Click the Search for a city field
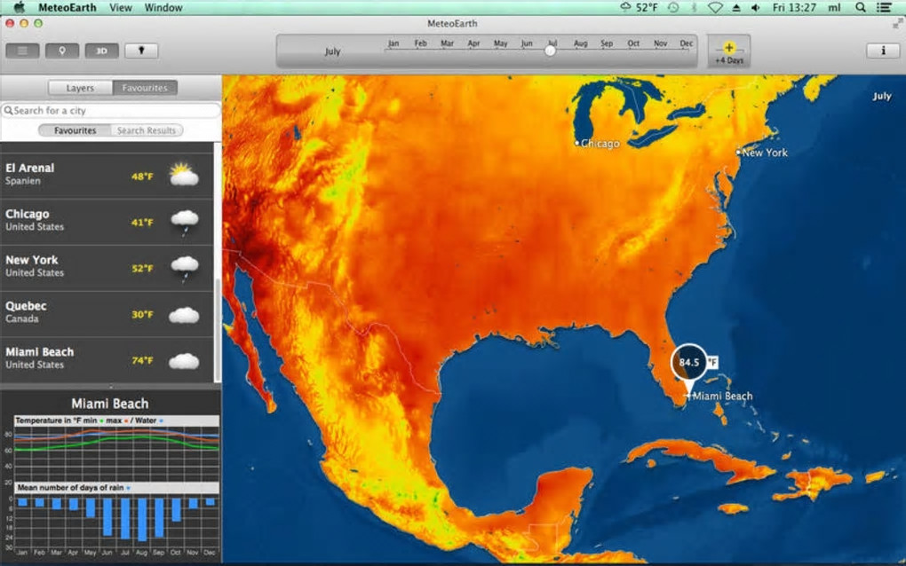This screenshot has height=566, width=906. 111,110
